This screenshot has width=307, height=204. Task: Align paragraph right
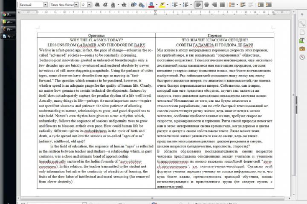coord(214,5)
